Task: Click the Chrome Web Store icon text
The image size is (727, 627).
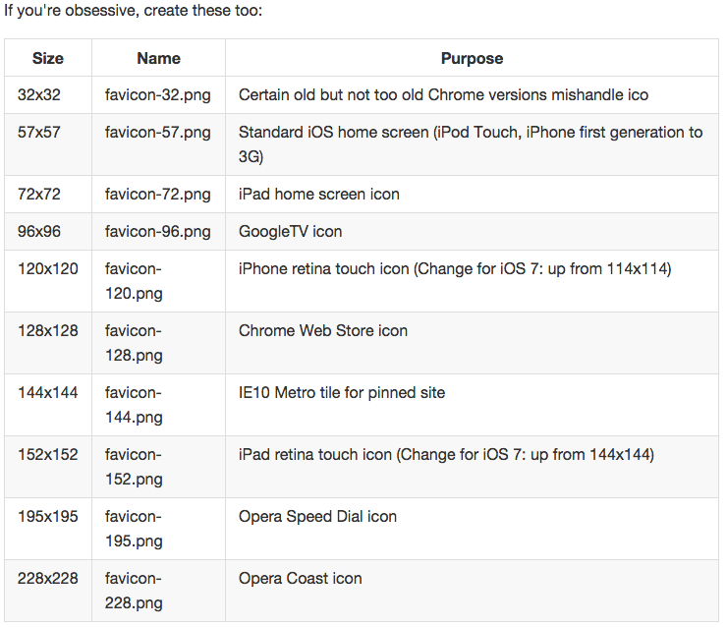Action: 323,331
